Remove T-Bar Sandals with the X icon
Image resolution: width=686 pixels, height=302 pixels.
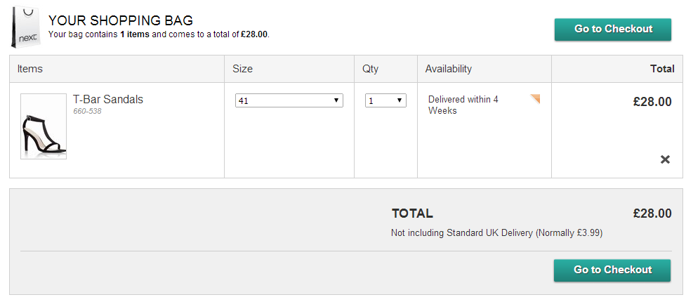(665, 159)
